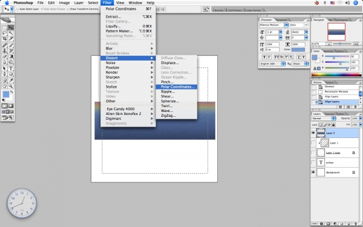Select the Eraser tool

pos(5,56)
